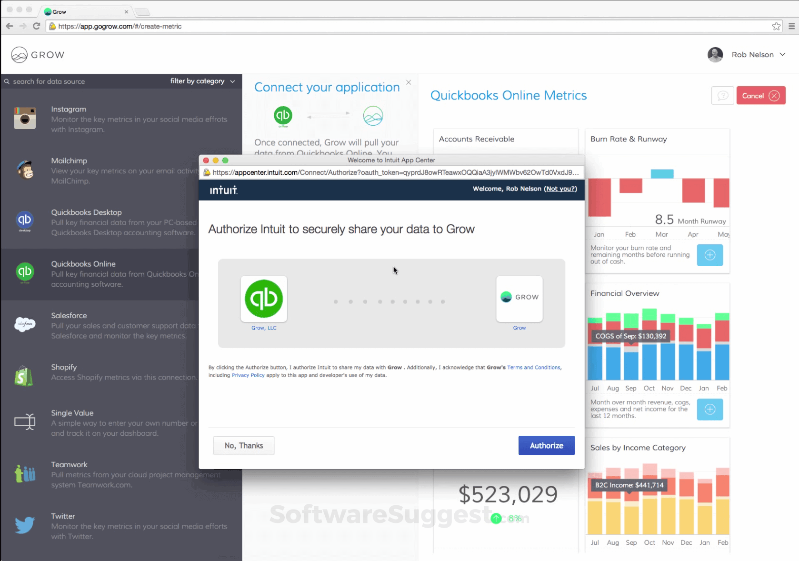799x561 pixels.
Task: Close the Connect your application panel
Action: 409,82
